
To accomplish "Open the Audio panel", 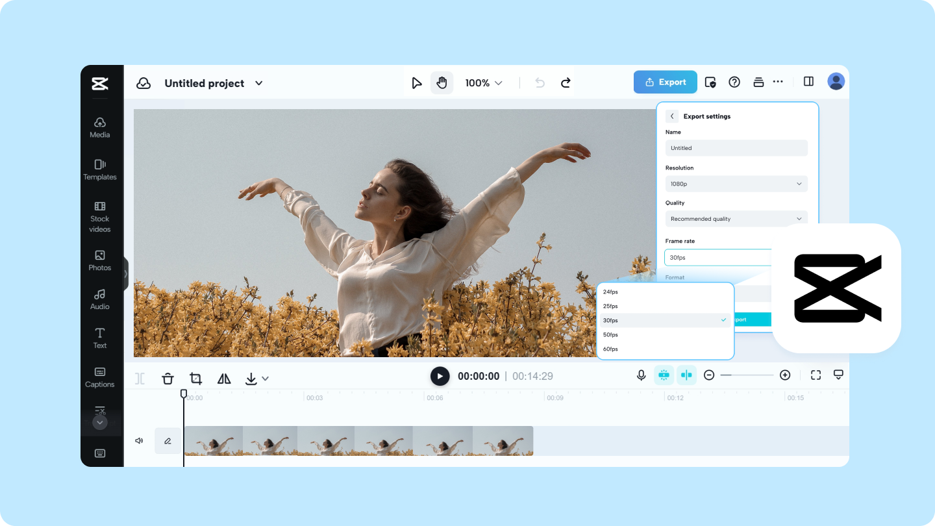I will click(x=100, y=299).
